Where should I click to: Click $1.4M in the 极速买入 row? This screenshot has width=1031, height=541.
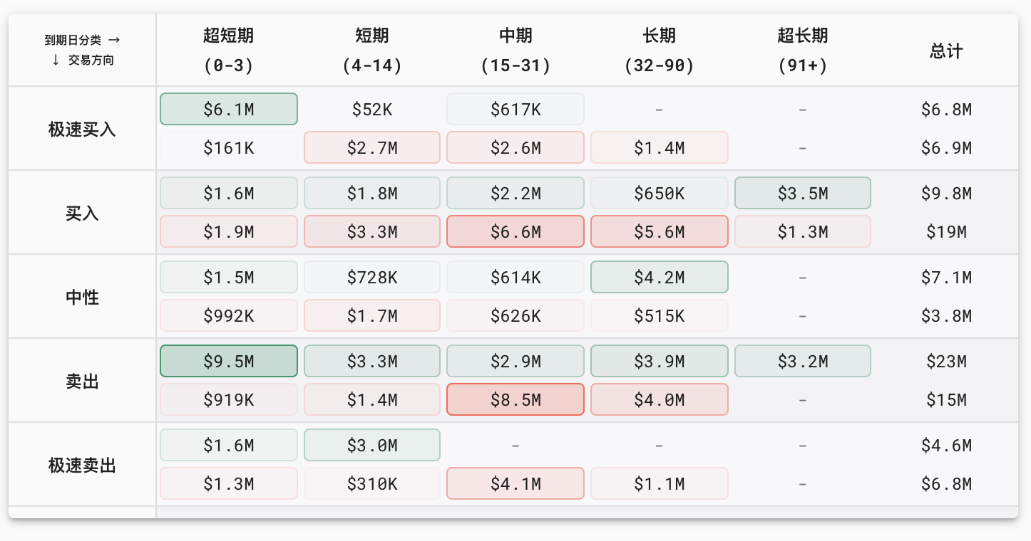pyautogui.click(x=660, y=147)
